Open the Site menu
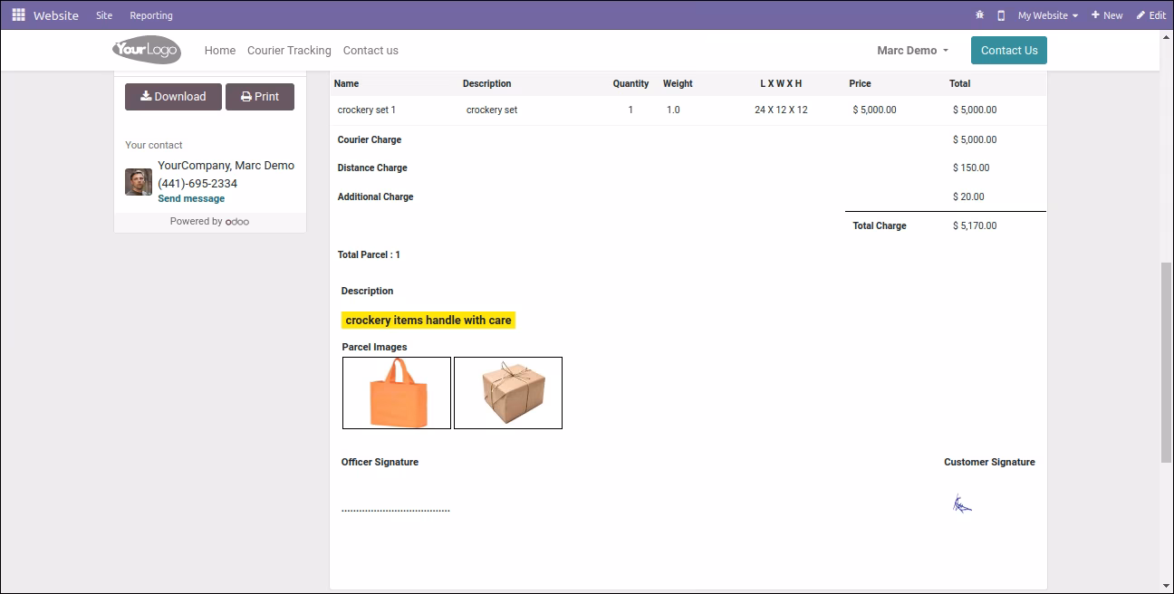The image size is (1174, 594). click(x=104, y=15)
